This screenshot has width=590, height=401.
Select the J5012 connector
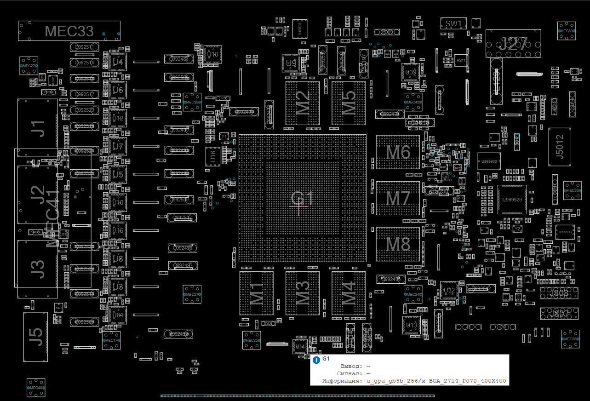pos(559,147)
